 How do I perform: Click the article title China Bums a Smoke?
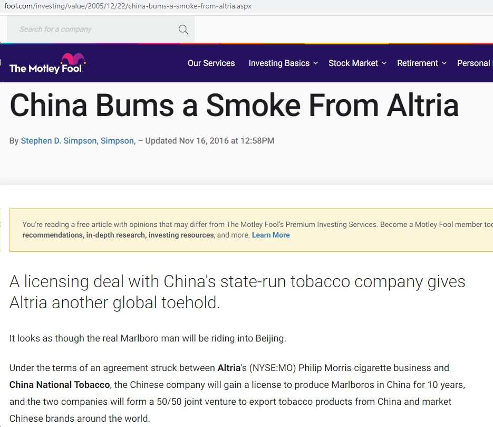(x=234, y=106)
